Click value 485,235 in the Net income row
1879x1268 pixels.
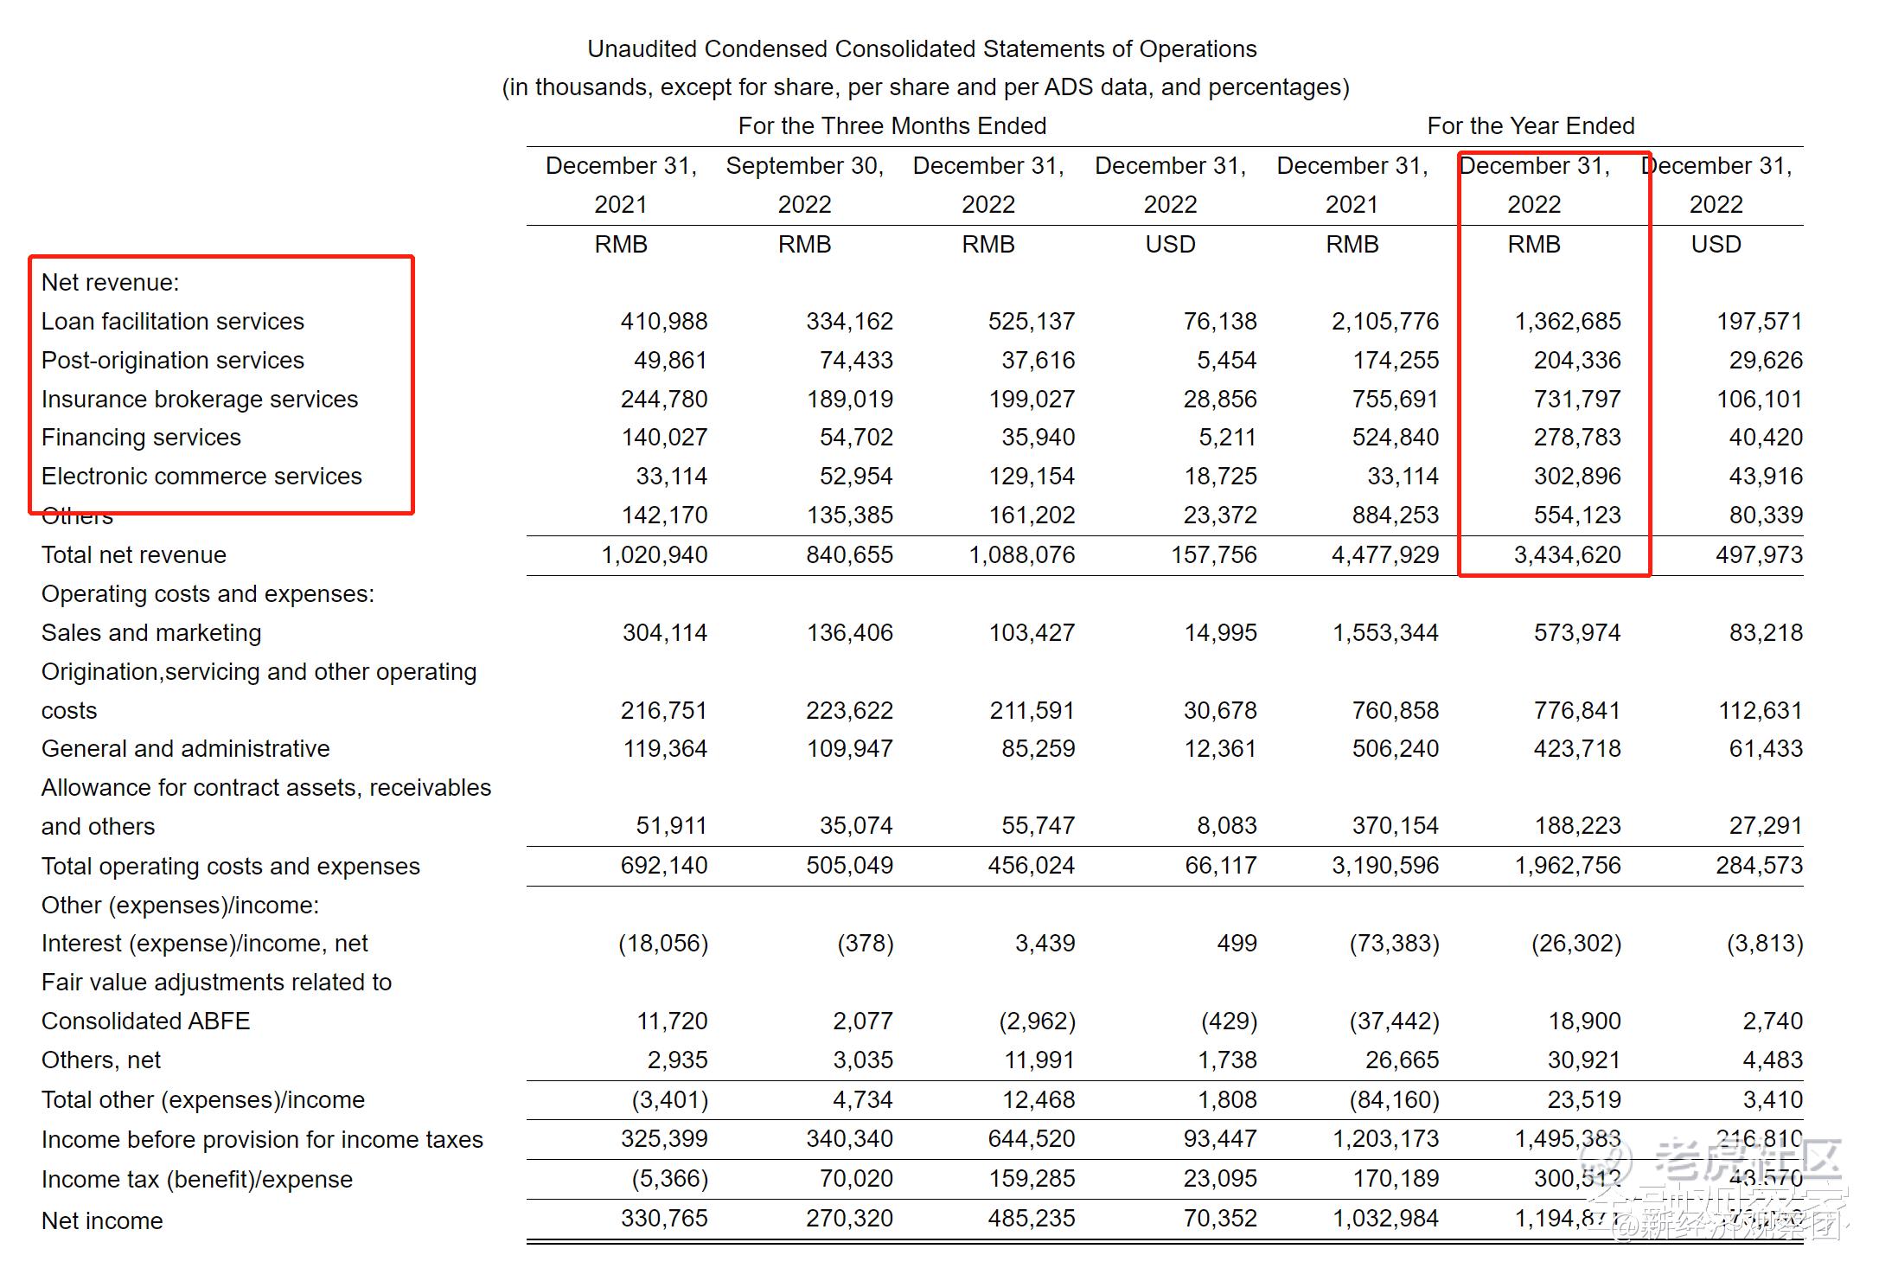pos(1031,1219)
